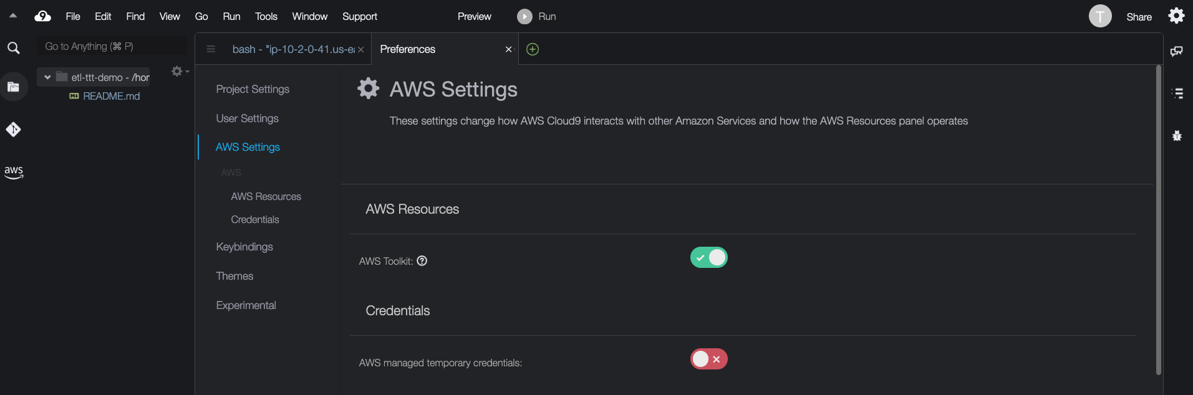The width and height of the screenshot is (1193, 395).
Task: Click the AWS Toolkit label text
Action: pos(386,261)
